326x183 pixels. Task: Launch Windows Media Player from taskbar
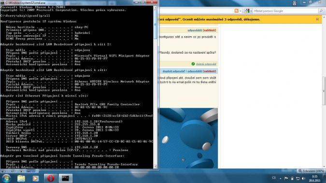36,178
